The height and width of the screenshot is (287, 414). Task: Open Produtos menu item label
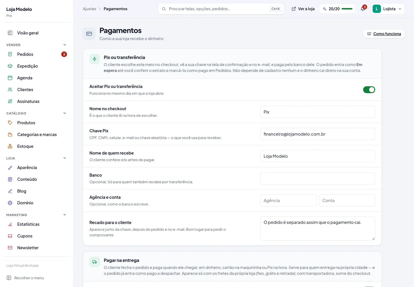tap(26, 123)
